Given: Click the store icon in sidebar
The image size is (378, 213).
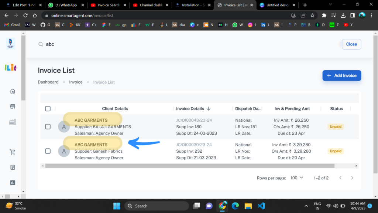Looking at the screenshot, I should 13,106.
